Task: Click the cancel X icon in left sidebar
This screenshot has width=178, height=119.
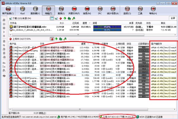Action: point(4,36)
